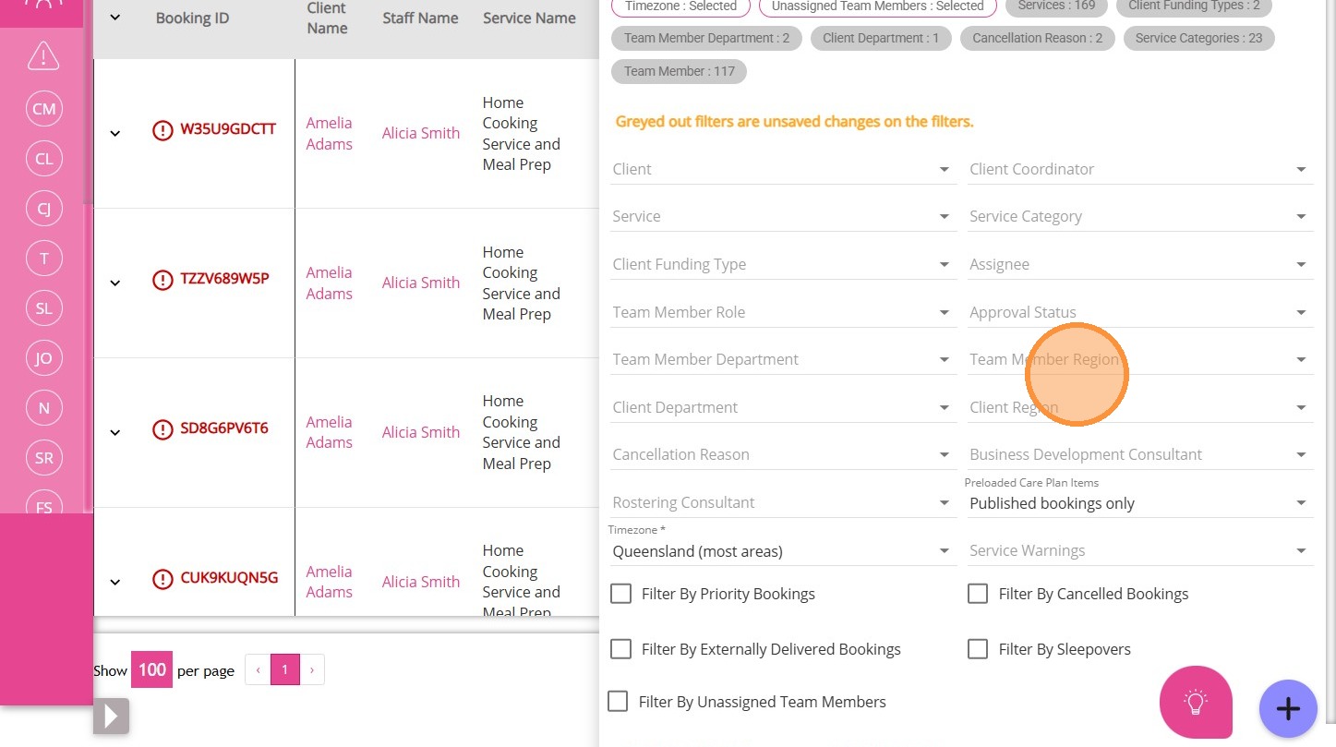Check Filter By Sleepovers option
This screenshot has width=1336, height=747.
coord(978,649)
